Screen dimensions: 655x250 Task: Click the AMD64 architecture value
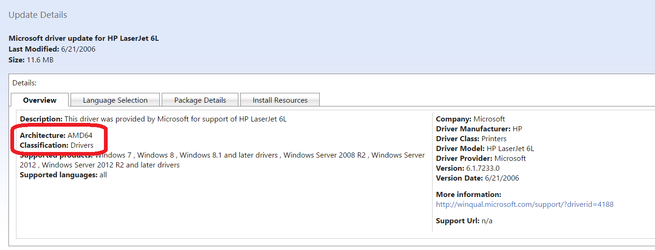[x=80, y=135]
